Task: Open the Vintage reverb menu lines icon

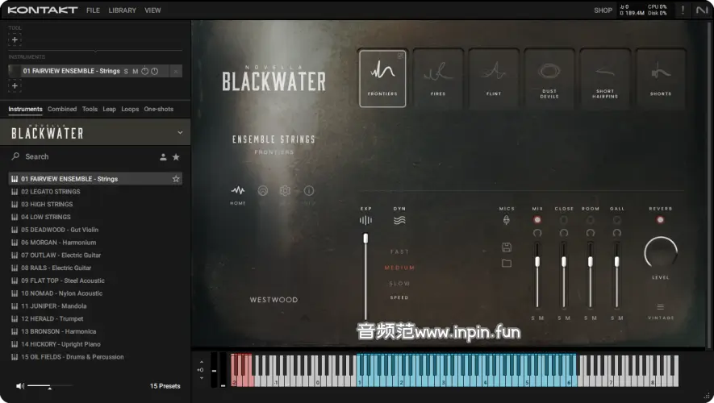Action: coord(660,307)
